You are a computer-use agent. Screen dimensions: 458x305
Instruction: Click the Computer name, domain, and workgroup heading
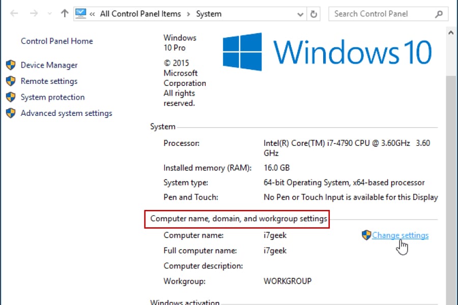(239, 219)
